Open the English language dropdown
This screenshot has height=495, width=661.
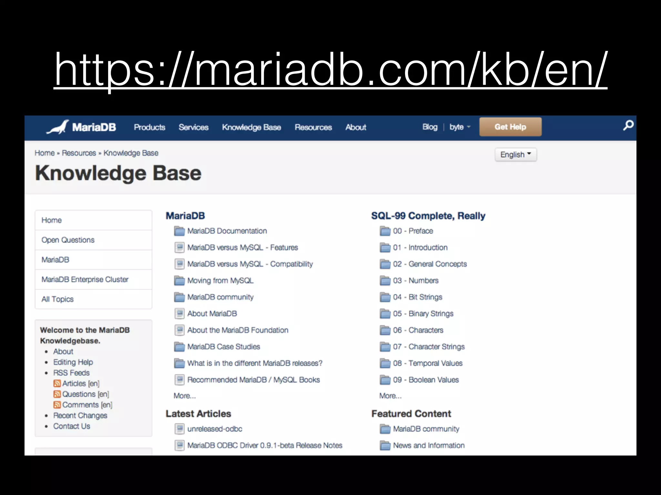(x=515, y=155)
